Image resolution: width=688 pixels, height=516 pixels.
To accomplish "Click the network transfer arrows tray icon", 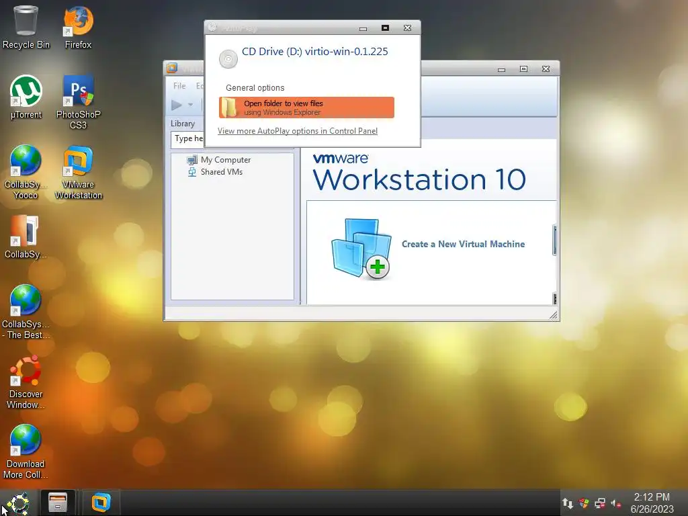I will (x=568, y=503).
